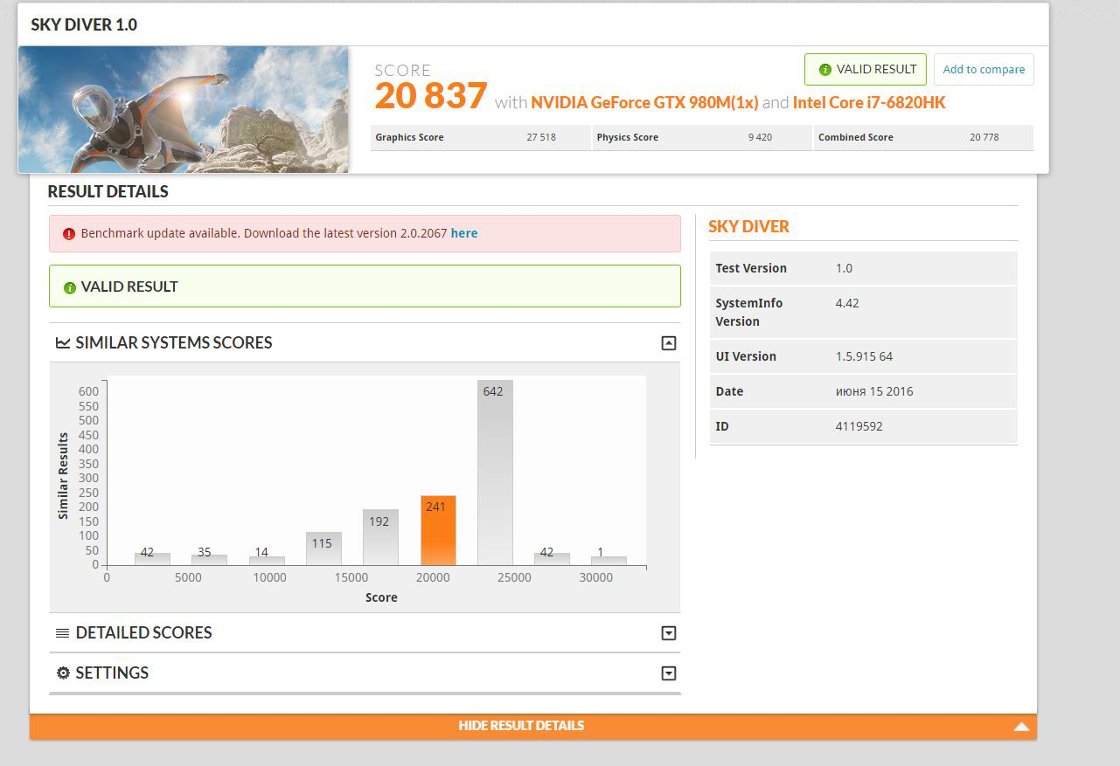This screenshot has width=1120, height=766.
Task: Select the 115 bar in chart
Action: click(323, 549)
